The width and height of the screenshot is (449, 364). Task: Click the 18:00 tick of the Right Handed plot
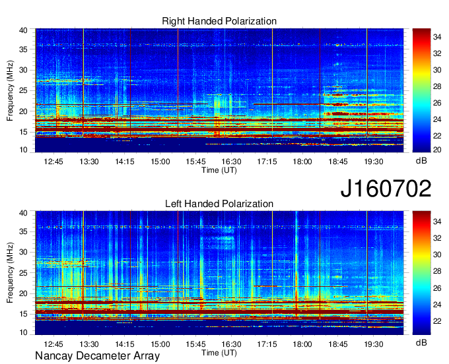302,162
